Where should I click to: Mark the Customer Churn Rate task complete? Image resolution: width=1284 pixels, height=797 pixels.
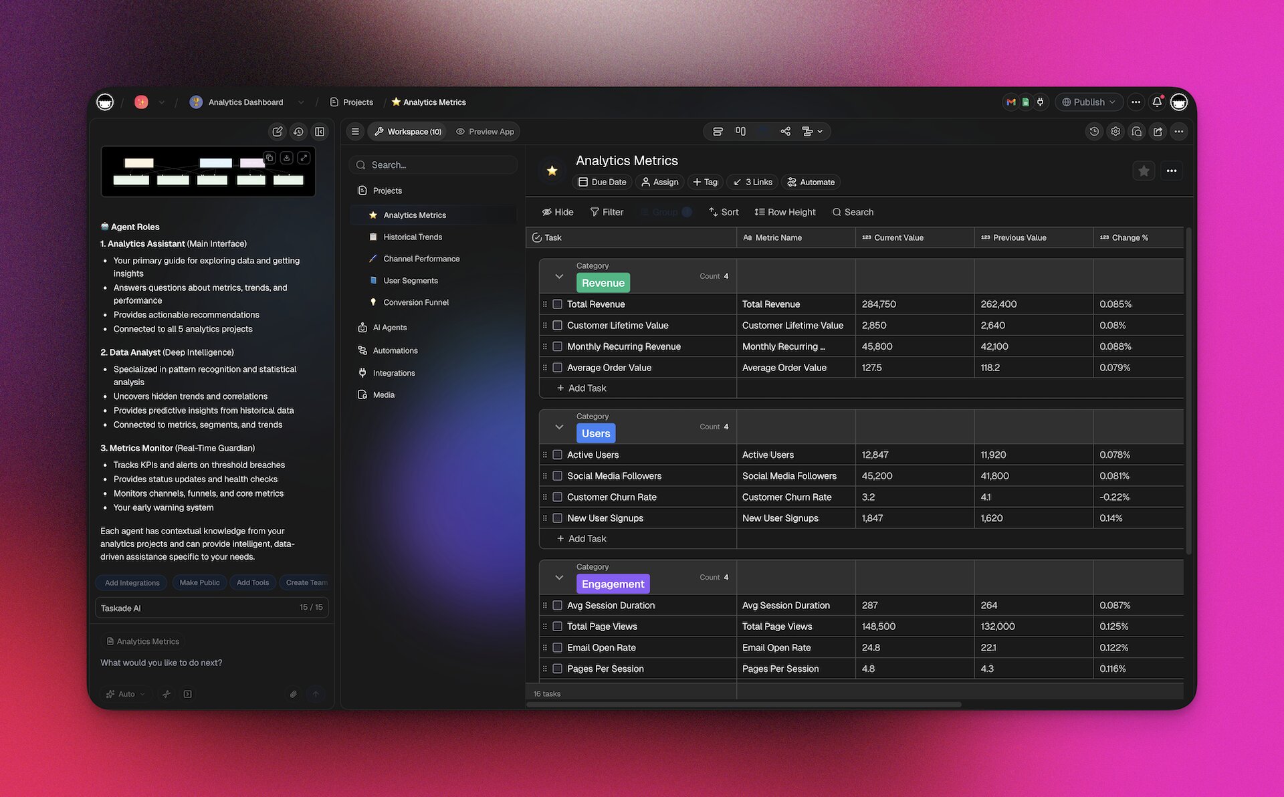[557, 497]
